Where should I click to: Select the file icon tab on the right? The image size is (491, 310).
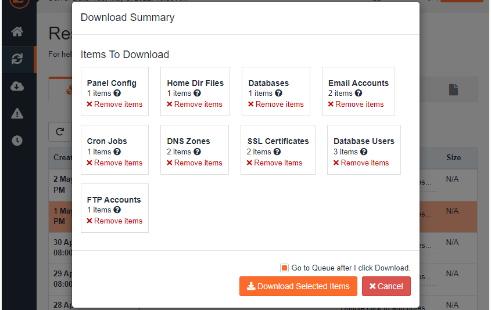453,89
